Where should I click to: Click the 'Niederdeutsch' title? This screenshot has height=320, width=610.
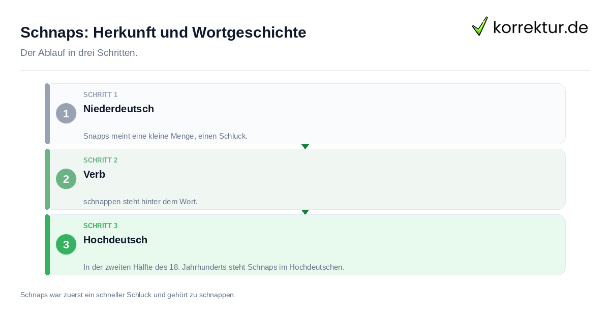pos(118,109)
